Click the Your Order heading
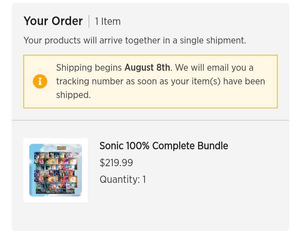 (x=53, y=21)
